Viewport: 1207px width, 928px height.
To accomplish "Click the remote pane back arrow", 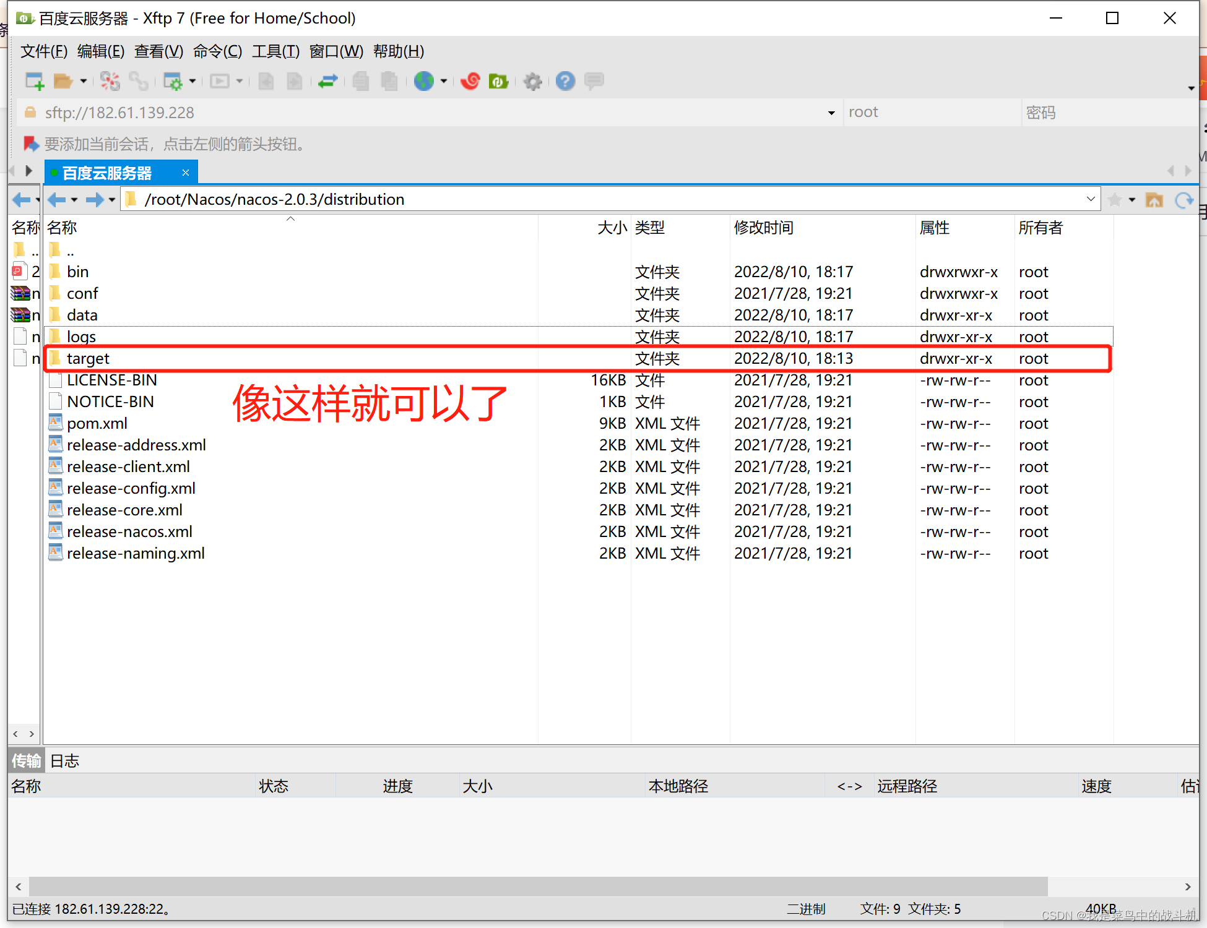I will 57,200.
